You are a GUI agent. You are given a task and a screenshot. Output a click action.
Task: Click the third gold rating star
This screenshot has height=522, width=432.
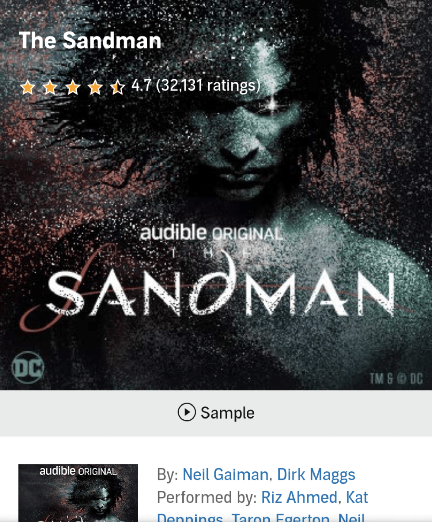(73, 87)
